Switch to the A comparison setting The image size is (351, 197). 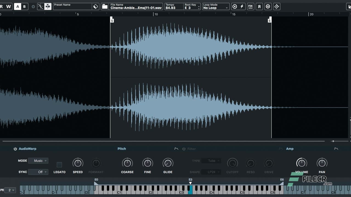pyautogui.click(x=17, y=6)
